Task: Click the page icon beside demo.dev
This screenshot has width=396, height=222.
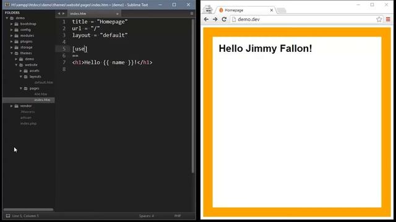Action: 234,19
